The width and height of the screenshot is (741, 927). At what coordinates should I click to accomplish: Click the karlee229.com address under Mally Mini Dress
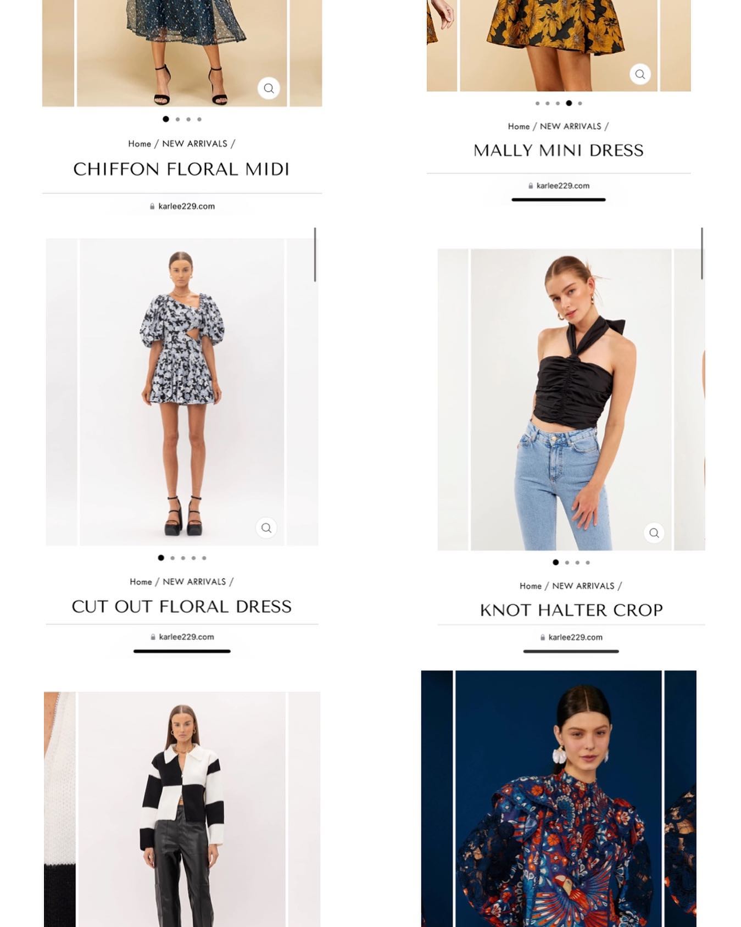(562, 186)
